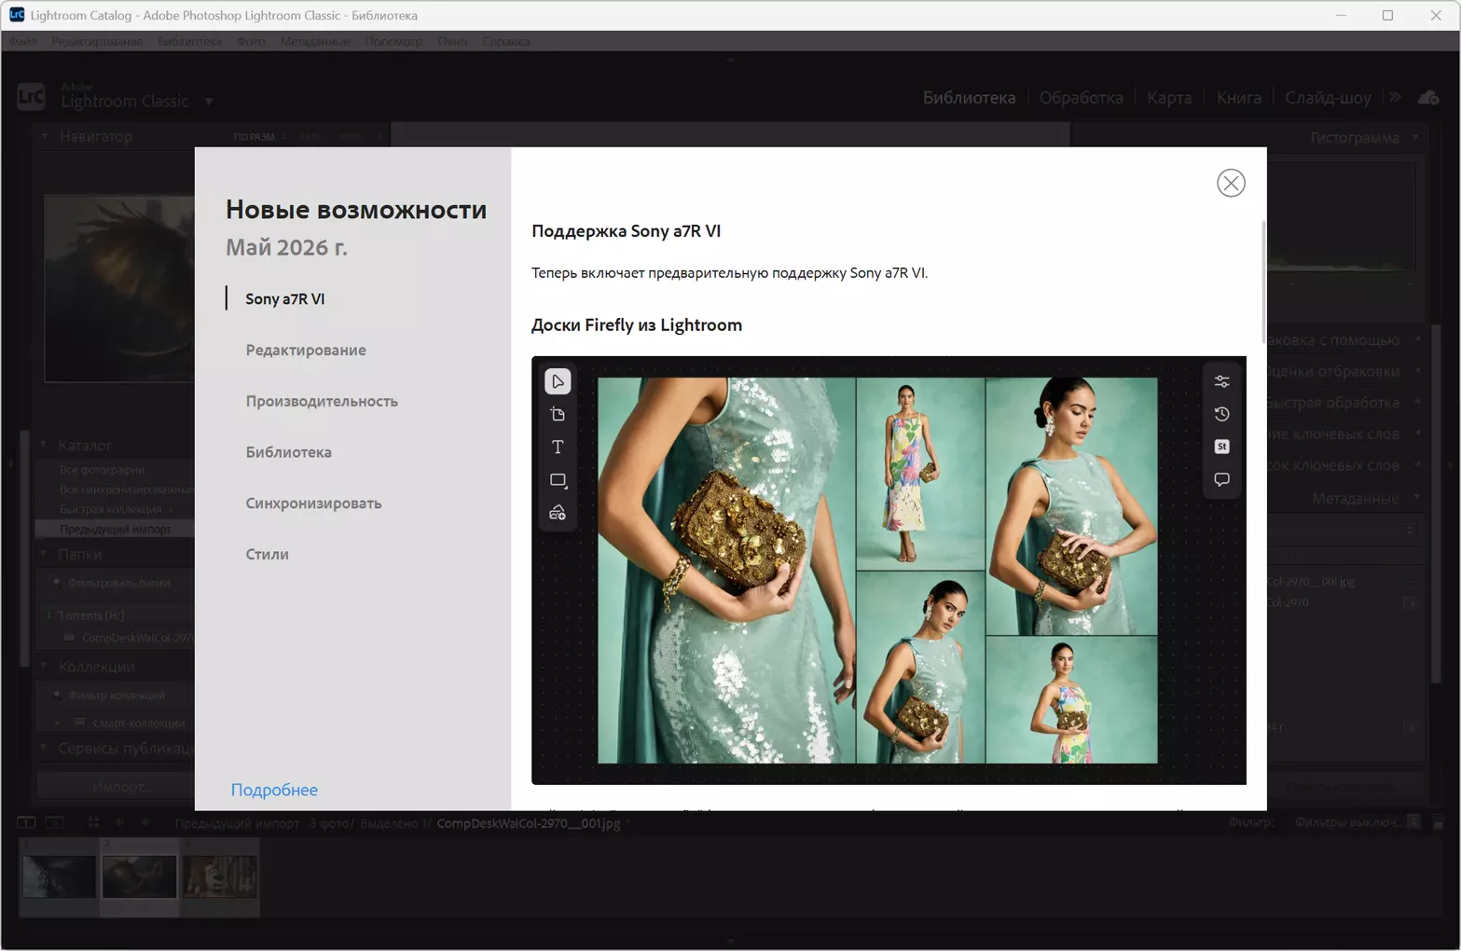
Task: Click the main window "1" display icon in filmstrip bar
Action: (26, 822)
